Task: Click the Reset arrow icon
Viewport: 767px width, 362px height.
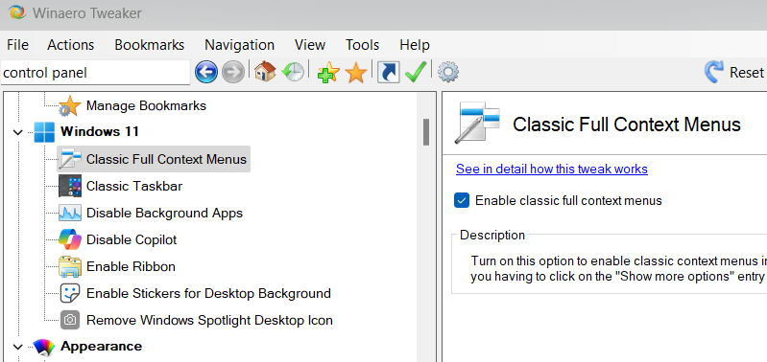Action: (x=713, y=72)
